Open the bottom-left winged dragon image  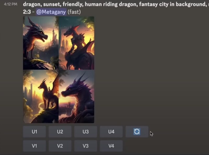click(41, 96)
